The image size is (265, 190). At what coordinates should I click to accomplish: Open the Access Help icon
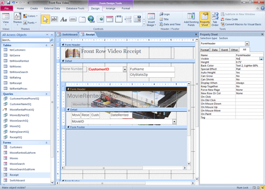click(262, 8)
